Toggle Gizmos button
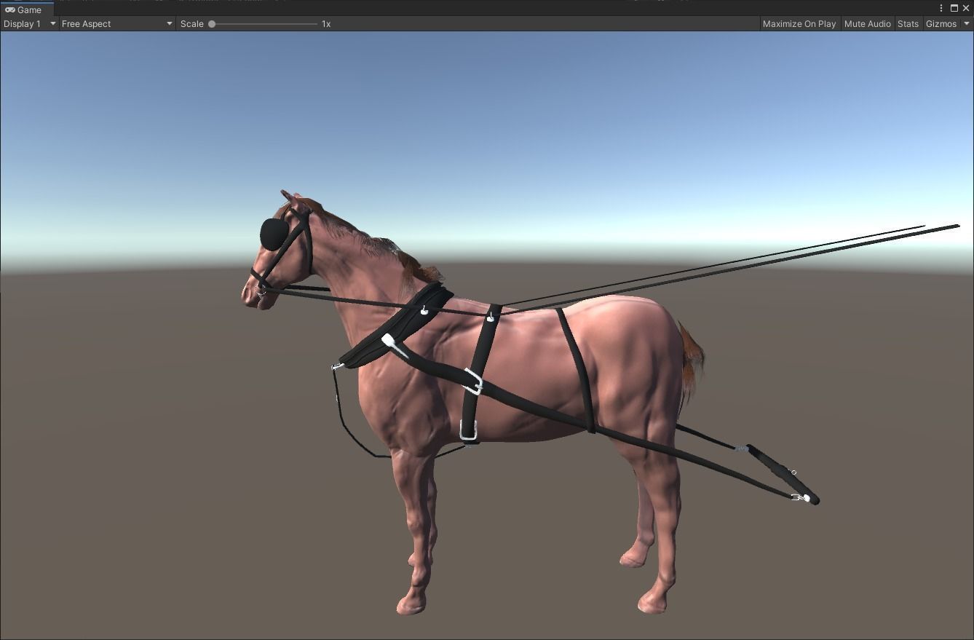Screen dimensions: 974x640 coord(941,24)
